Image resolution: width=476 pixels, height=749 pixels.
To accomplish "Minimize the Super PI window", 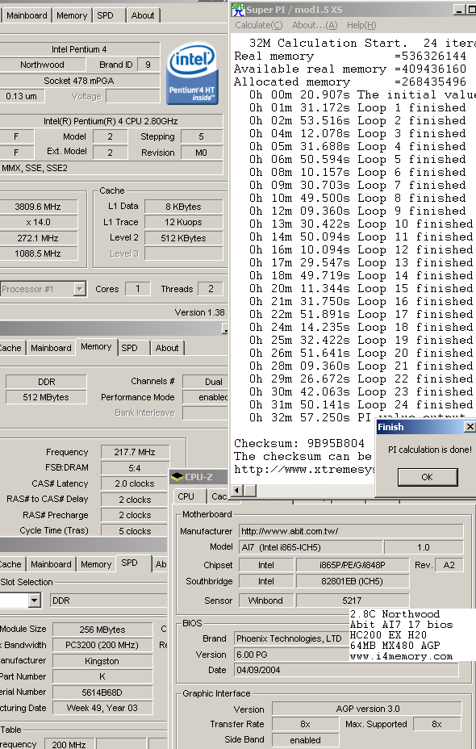I will tap(459, 10).
